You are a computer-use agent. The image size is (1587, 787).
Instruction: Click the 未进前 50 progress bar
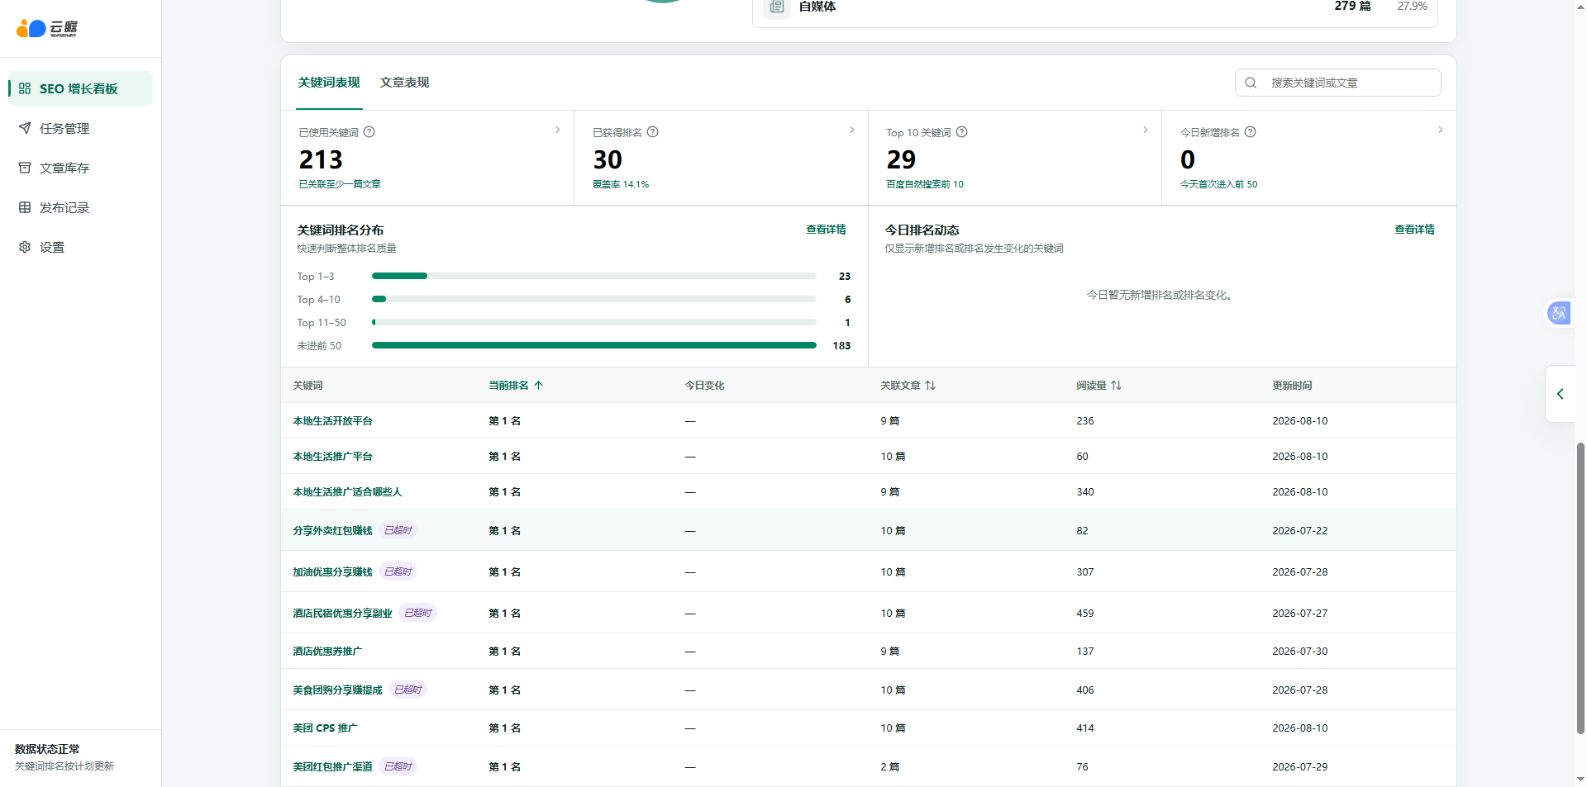click(594, 345)
